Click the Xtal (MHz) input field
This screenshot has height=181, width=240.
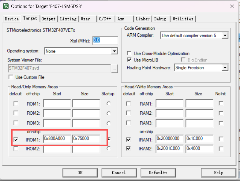click(105, 40)
